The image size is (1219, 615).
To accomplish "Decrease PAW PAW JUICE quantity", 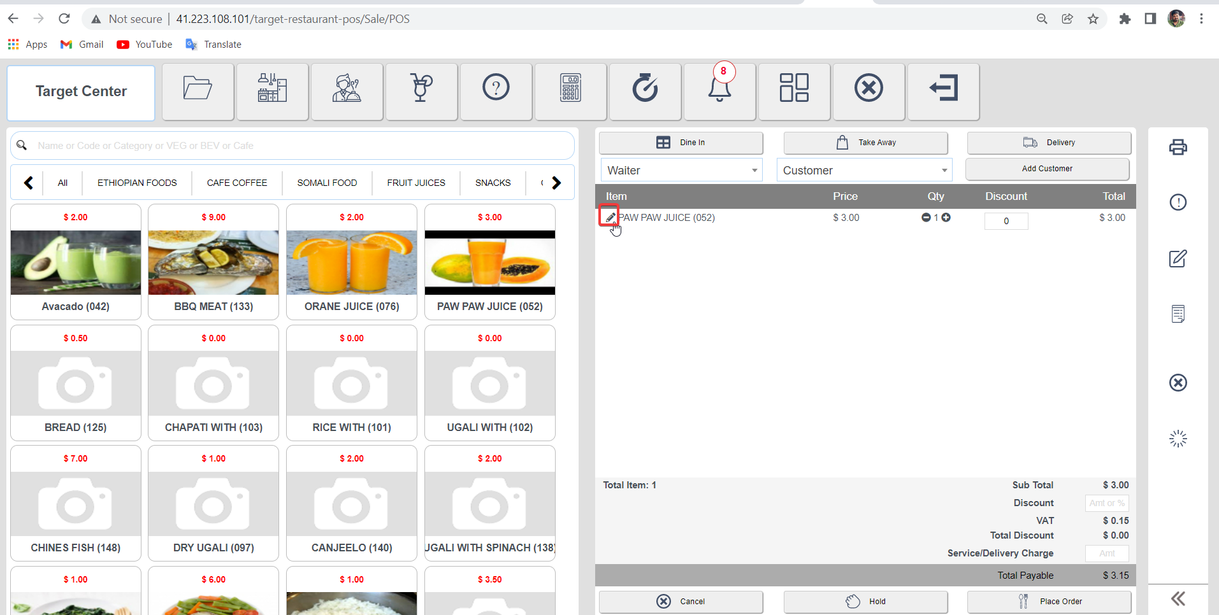I will [x=926, y=218].
